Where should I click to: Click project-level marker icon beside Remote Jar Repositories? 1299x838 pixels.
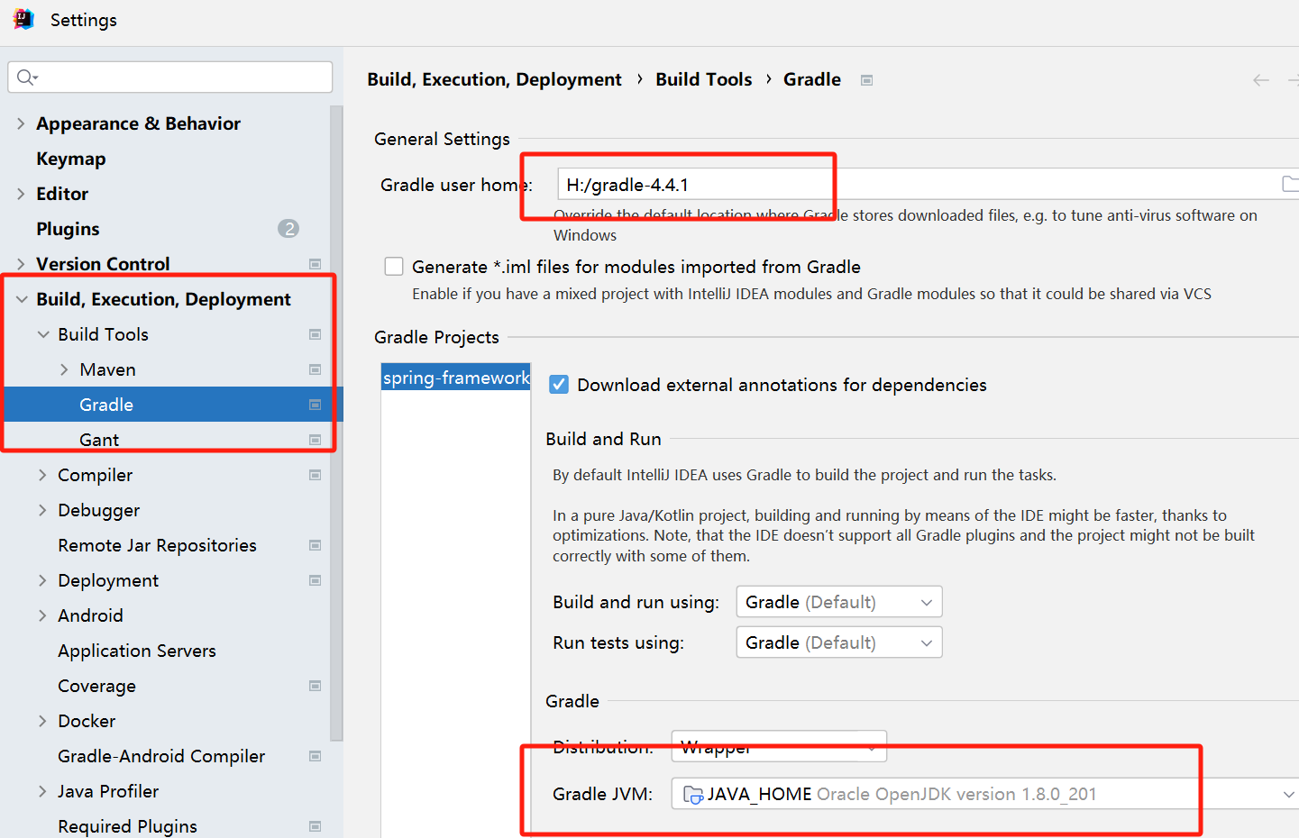316,545
